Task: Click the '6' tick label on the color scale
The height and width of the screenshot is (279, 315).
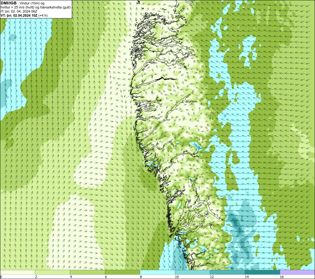Action: (106, 277)
